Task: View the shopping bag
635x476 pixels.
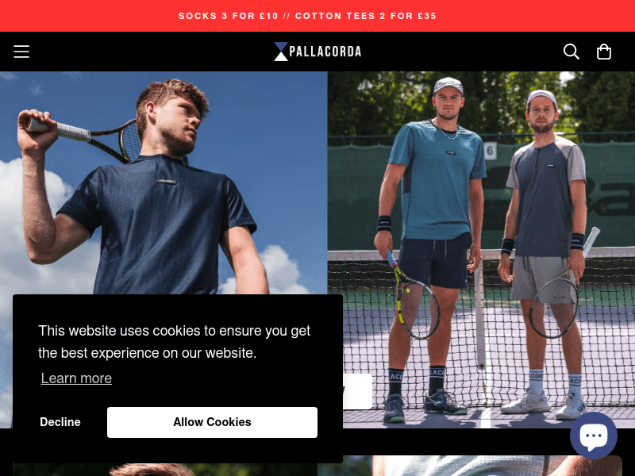Action: 604,52
